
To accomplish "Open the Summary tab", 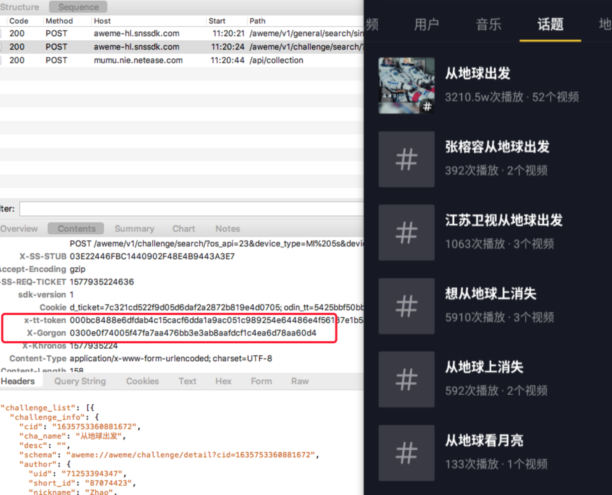I will [135, 229].
